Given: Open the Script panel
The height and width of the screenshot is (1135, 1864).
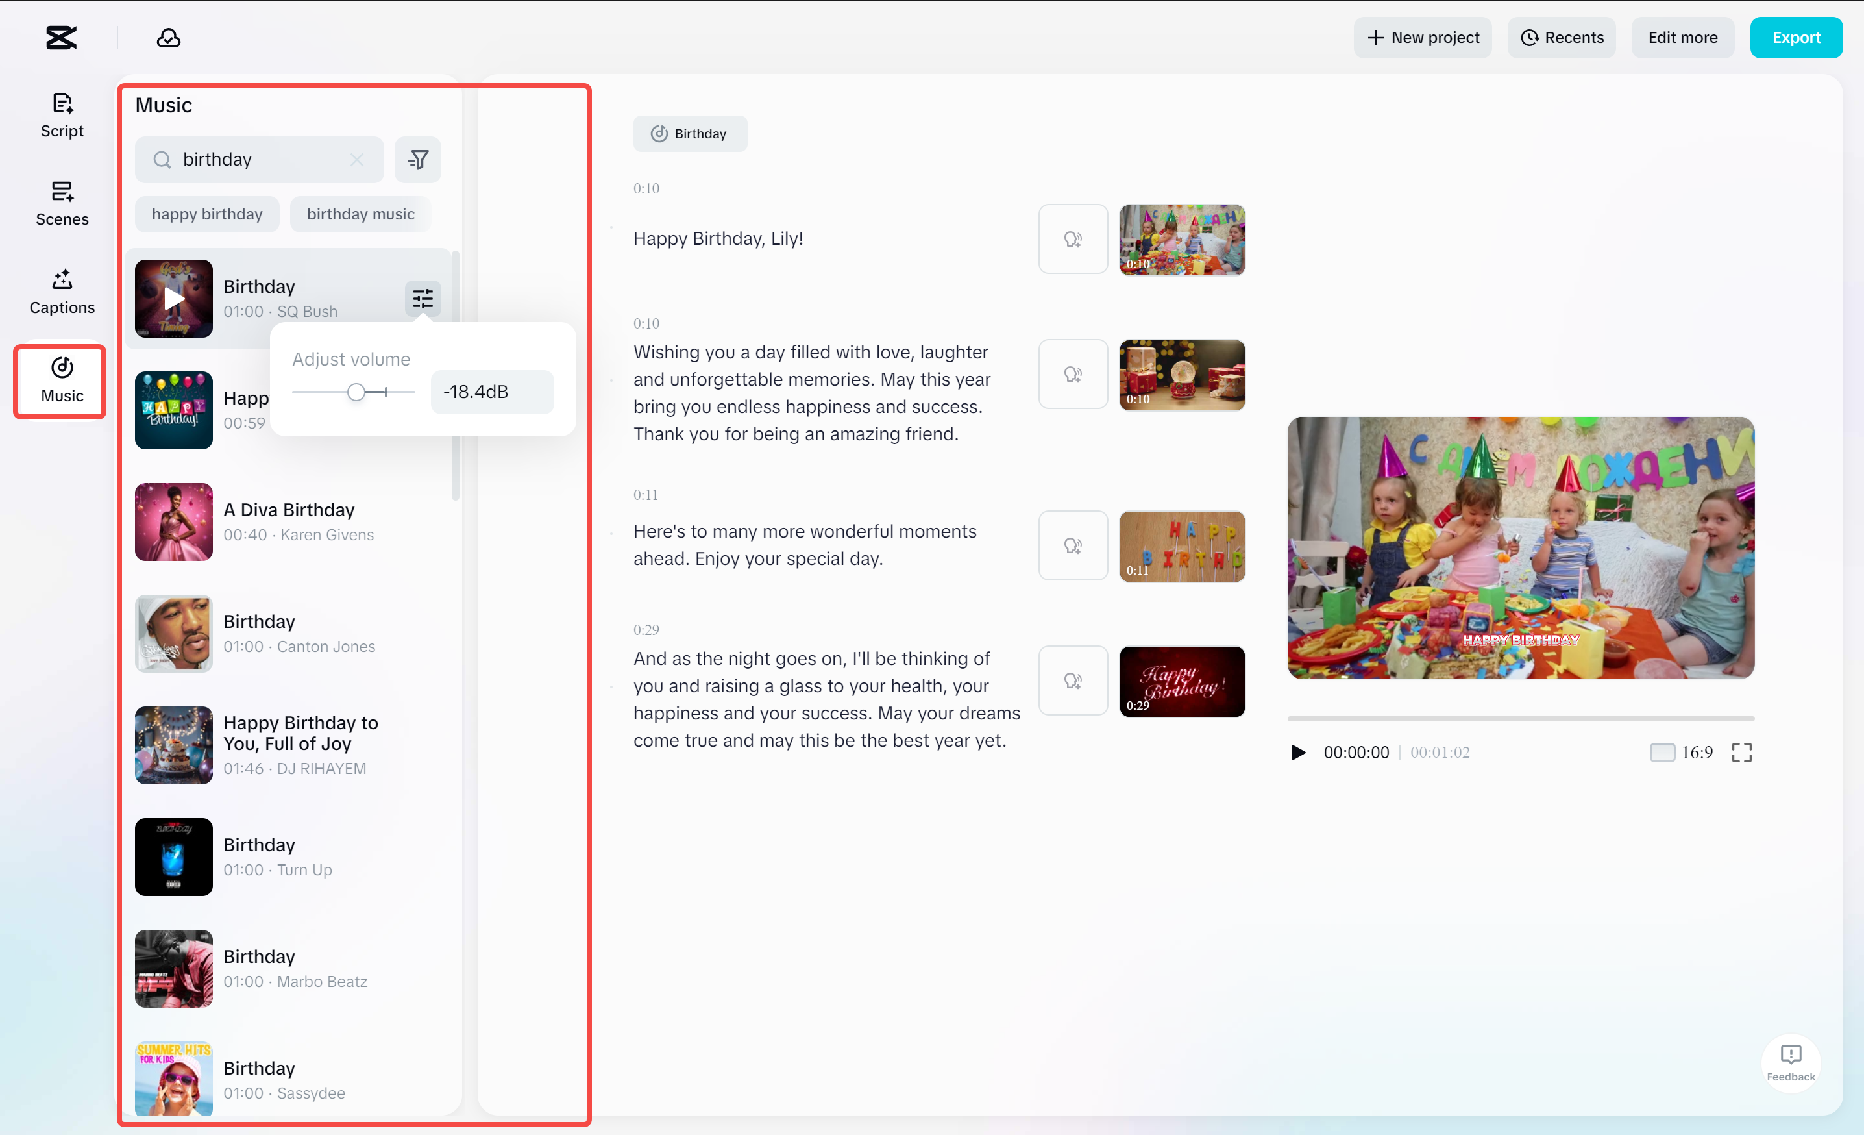Looking at the screenshot, I should click(x=61, y=114).
